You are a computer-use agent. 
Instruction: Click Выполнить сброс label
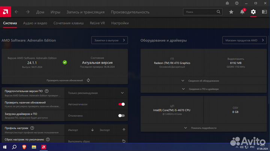pos(79,141)
